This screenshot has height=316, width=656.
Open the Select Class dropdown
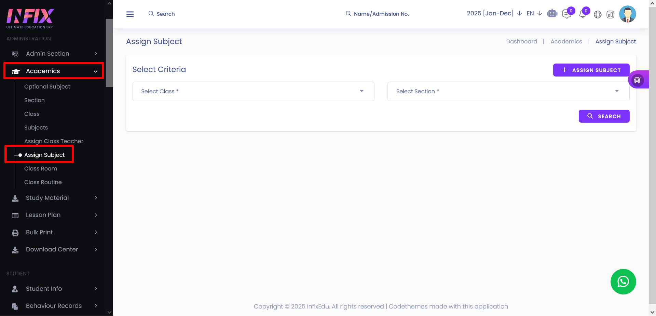tap(253, 91)
